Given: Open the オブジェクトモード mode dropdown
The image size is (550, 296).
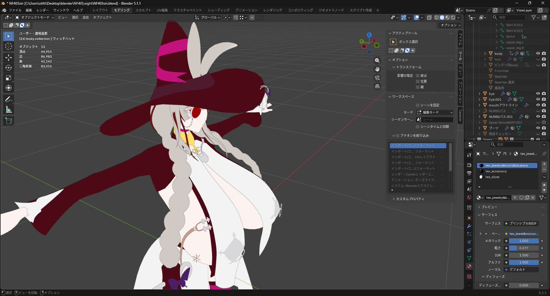Looking at the screenshot, I should (x=35, y=17).
